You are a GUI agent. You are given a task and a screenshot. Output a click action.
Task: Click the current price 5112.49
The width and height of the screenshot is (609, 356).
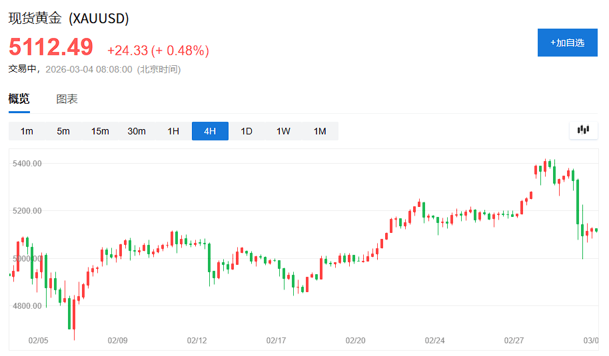click(x=51, y=47)
